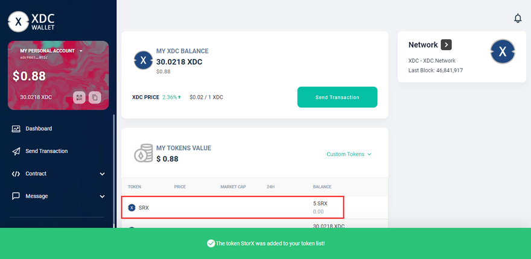
Task: Click the notification bell icon
Action: click(518, 19)
